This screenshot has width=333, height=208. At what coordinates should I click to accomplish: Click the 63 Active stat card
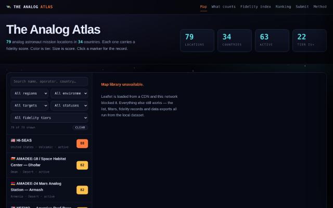point(272,41)
